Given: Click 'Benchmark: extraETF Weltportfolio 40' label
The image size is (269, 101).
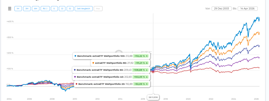Looking at the screenshot, I should tap(100, 77).
